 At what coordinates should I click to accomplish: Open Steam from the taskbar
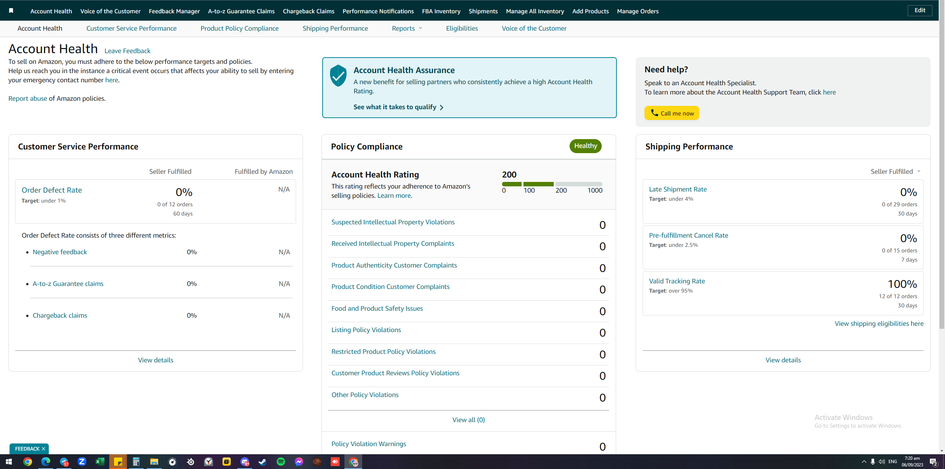click(x=263, y=462)
